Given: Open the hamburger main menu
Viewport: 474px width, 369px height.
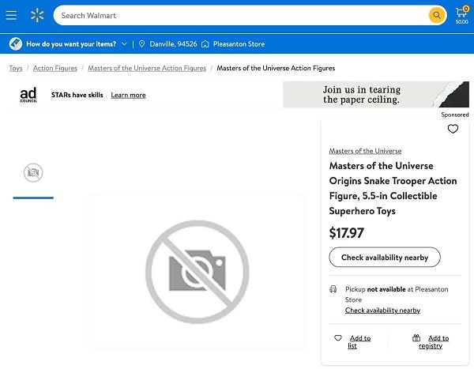Looking at the screenshot, I should (x=11, y=15).
